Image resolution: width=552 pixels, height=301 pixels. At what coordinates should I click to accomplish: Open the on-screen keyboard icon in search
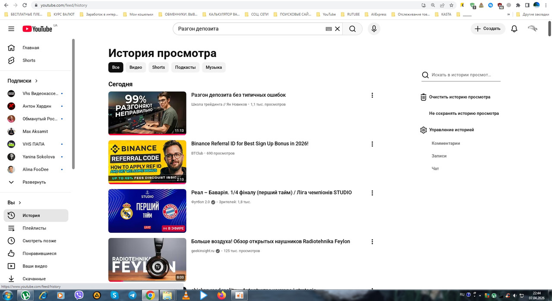[x=328, y=29]
